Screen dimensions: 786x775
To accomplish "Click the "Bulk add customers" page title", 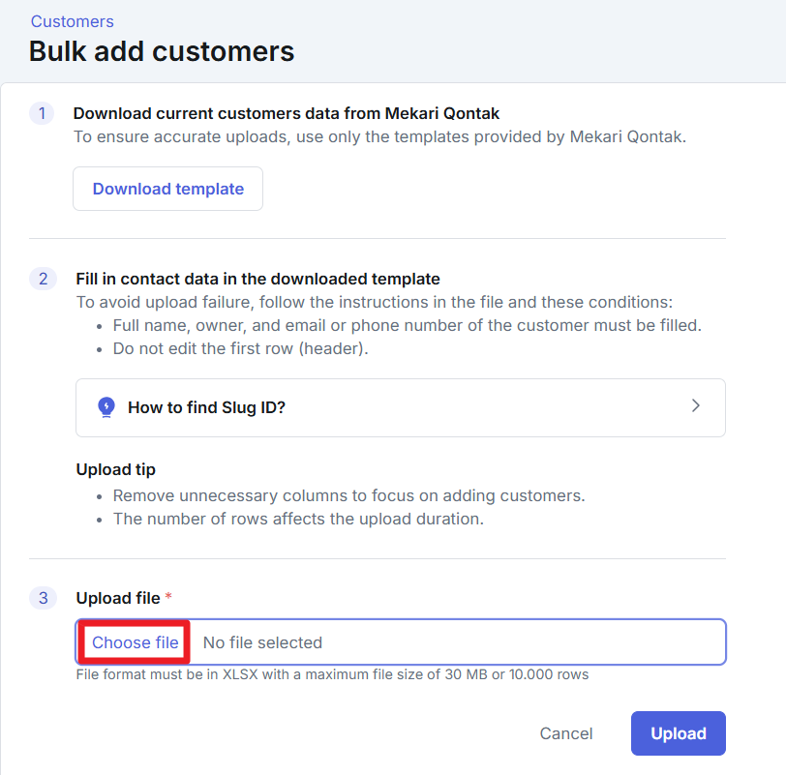I will coord(162,50).
